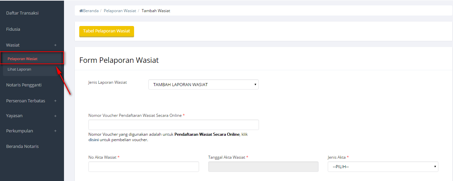453x181 pixels.
Task: Click the No Akta Wasiat field
Action: click(x=144, y=167)
